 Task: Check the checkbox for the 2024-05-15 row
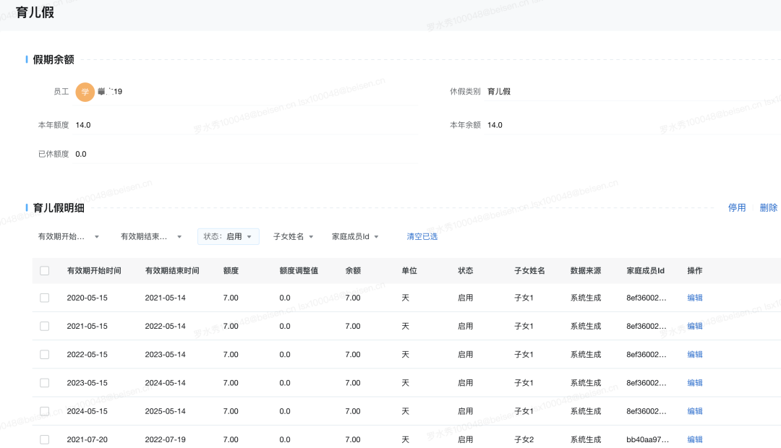pos(44,410)
